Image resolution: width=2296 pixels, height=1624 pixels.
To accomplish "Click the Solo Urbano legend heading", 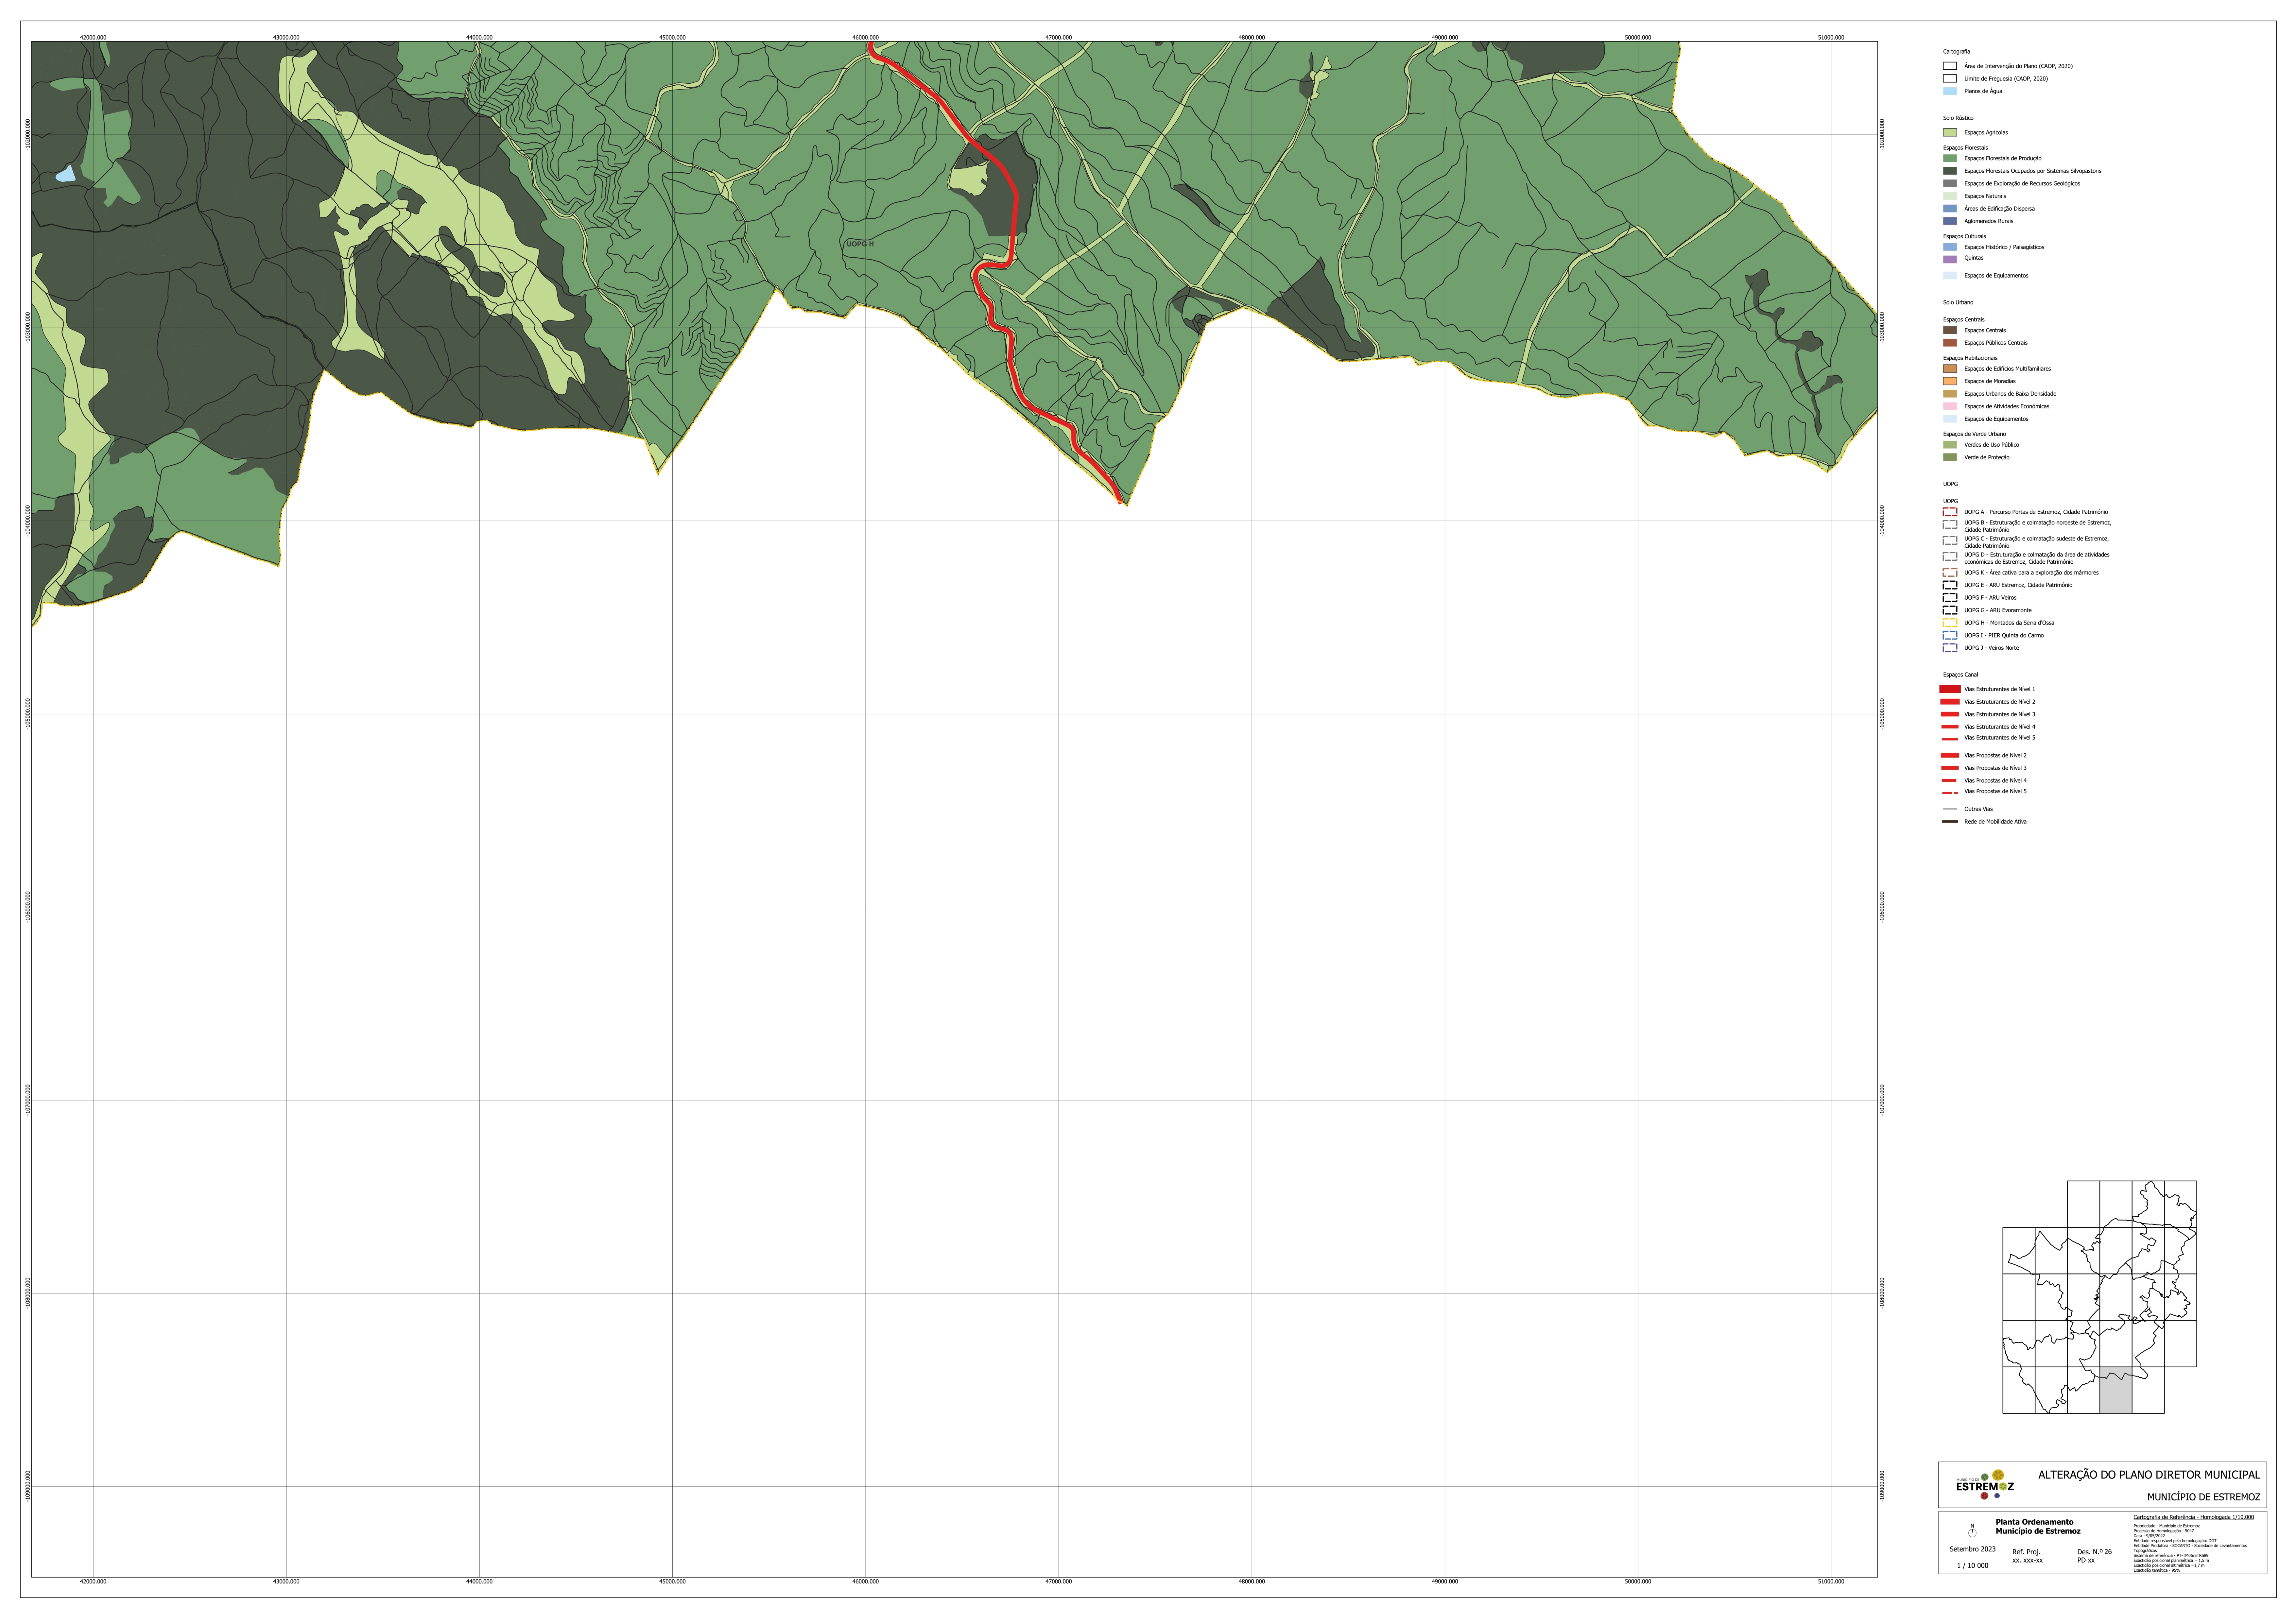I will point(1958,302).
